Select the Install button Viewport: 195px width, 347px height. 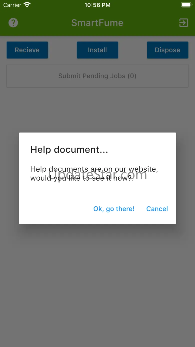pos(97,50)
